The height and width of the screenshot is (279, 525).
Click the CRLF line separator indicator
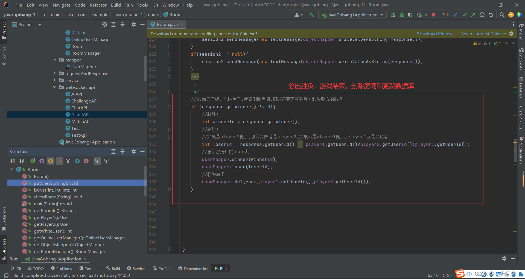pos(447,275)
